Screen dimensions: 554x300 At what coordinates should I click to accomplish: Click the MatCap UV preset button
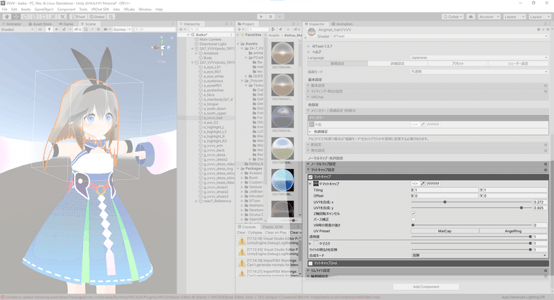(445, 231)
